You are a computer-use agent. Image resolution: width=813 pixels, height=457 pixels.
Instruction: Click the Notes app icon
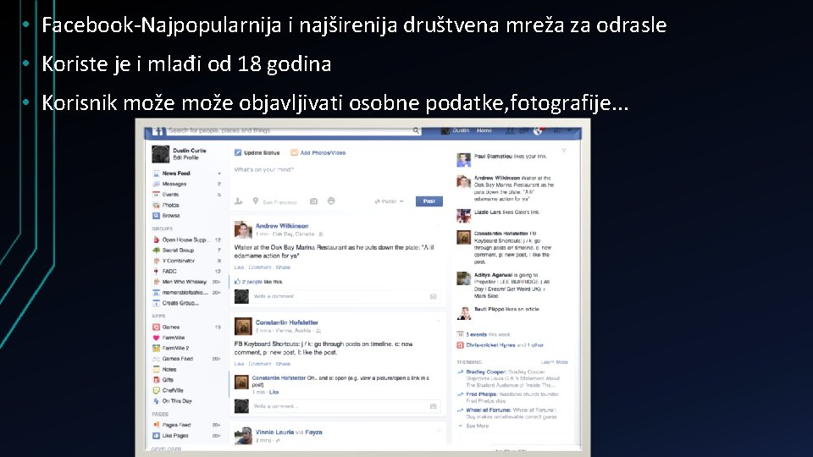[x=156, y=370]
